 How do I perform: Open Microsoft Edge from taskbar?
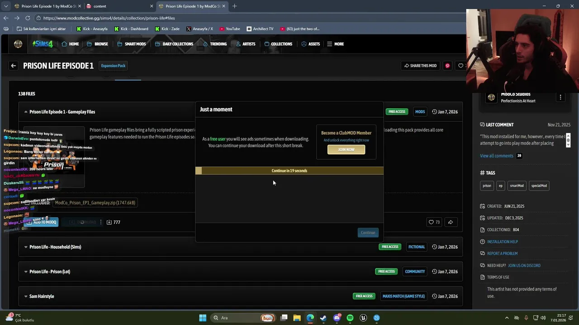[310, 318]
